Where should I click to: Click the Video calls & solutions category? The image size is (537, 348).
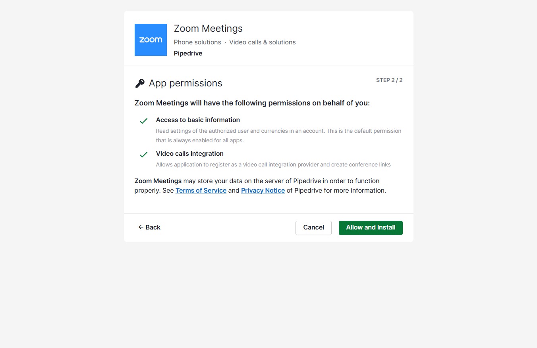(263, 42)
